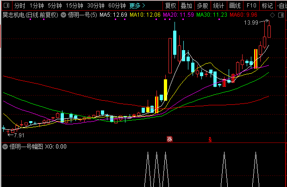
Task: Expand the 悟明一号幅图 sub-chart dropdown arrow
Action: [x=5, y=147]
